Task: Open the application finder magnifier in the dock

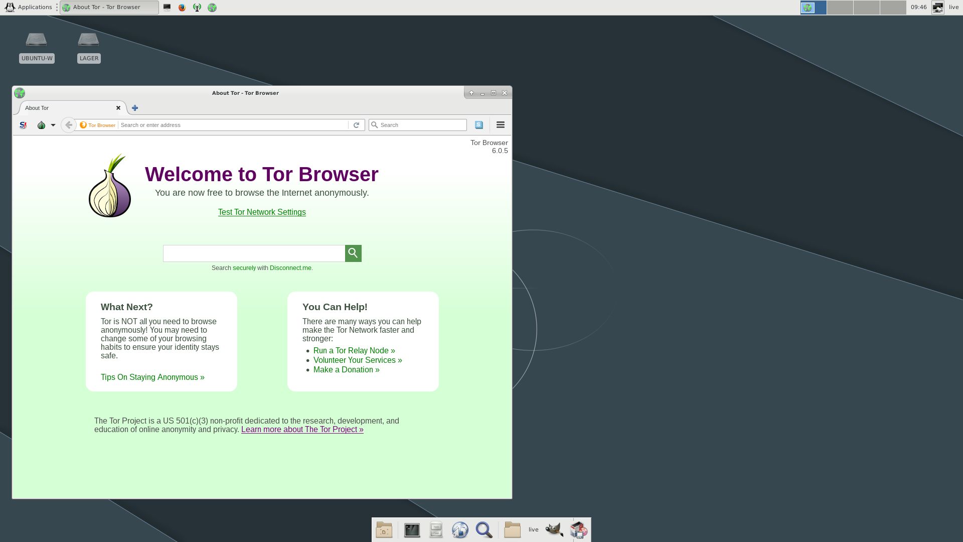Action: coord(484,530)
